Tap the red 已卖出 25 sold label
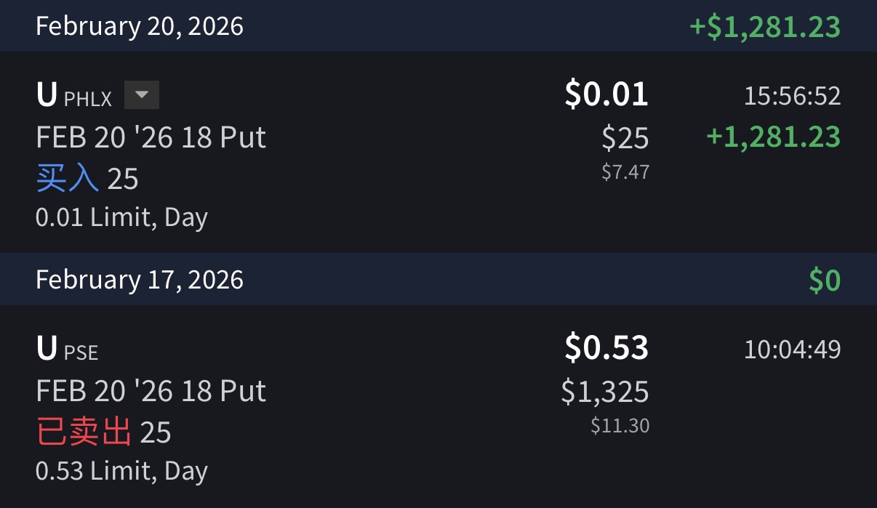 [x=103, y=432]
